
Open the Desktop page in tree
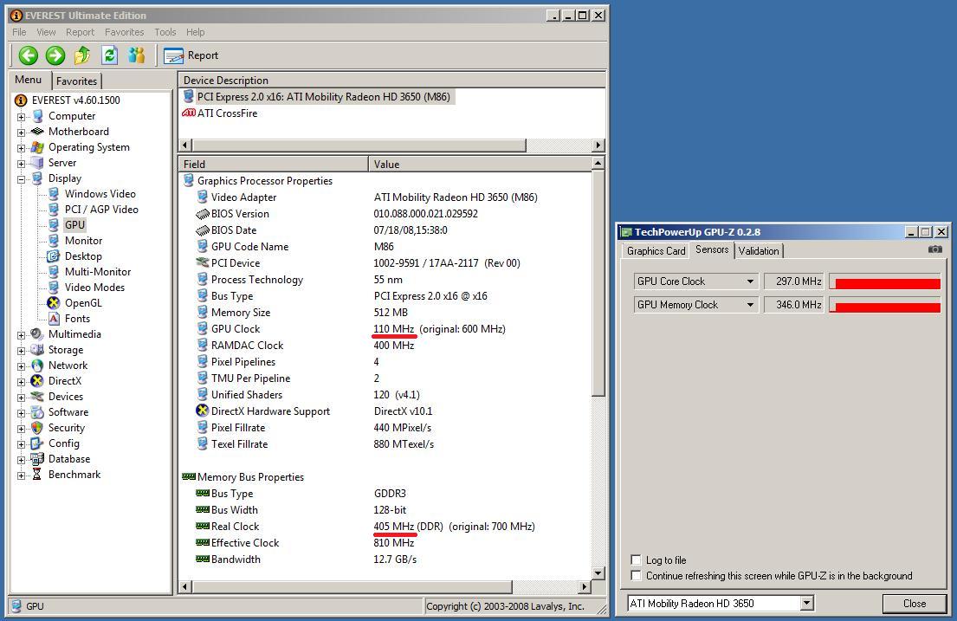pyautogui.click(x=83, y=256)
